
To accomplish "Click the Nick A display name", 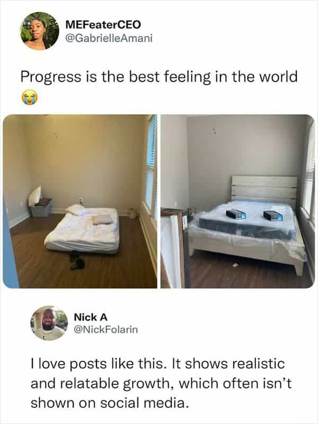I will [x=91, y=317].
